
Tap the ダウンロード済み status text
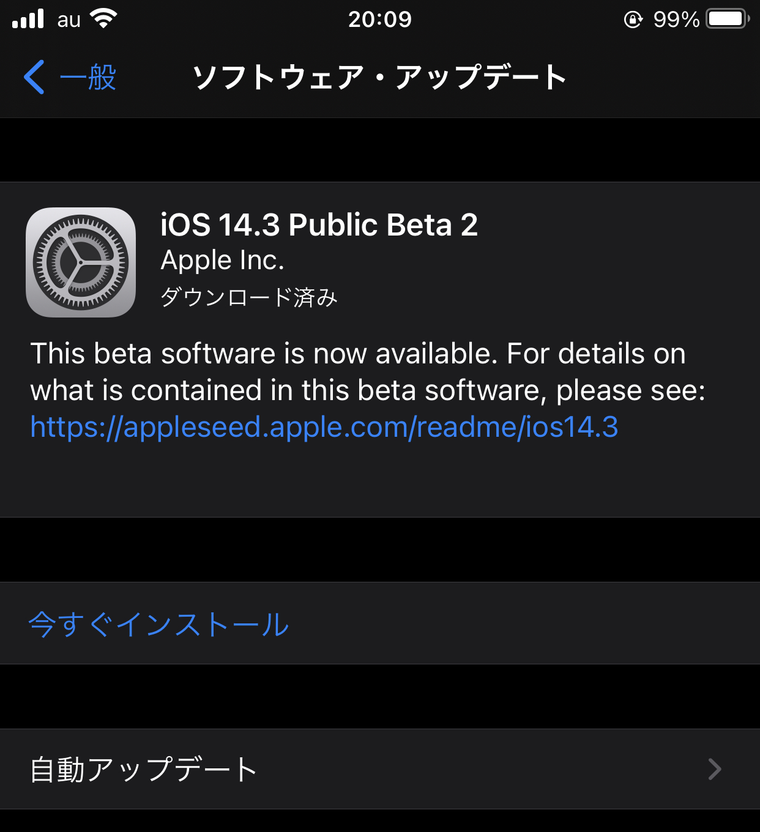248,297
